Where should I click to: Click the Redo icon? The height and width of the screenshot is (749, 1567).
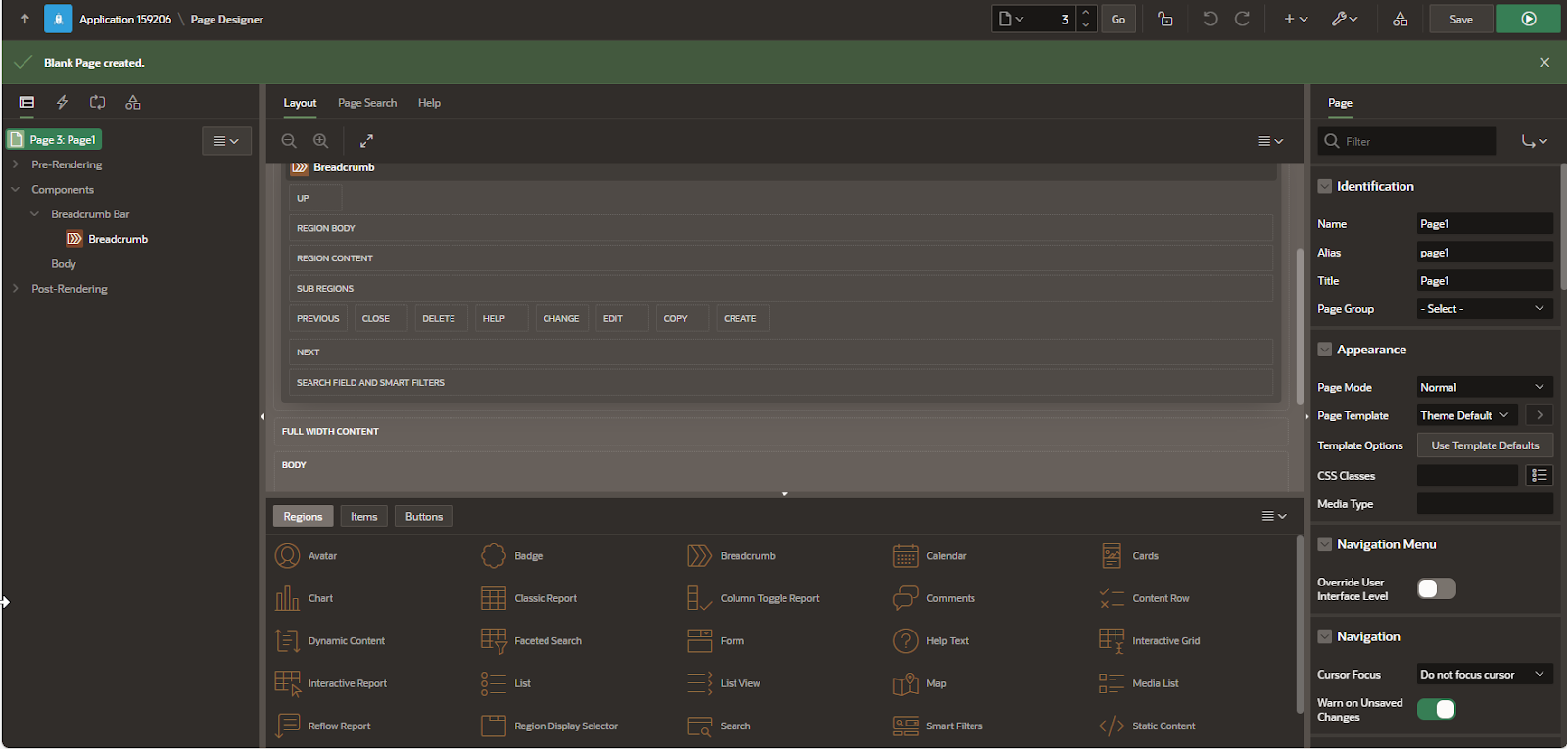pyautogui.click(x=1242, y=19)
